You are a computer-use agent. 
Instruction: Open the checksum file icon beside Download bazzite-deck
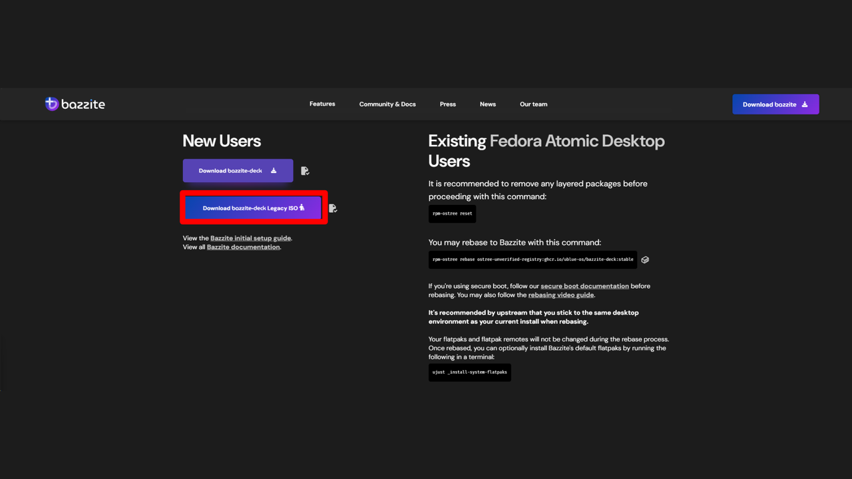(305, 171)
